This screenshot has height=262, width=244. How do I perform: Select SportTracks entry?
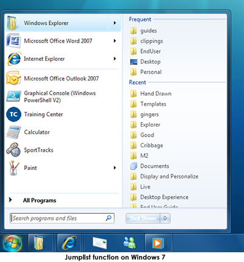pos(63,150)
